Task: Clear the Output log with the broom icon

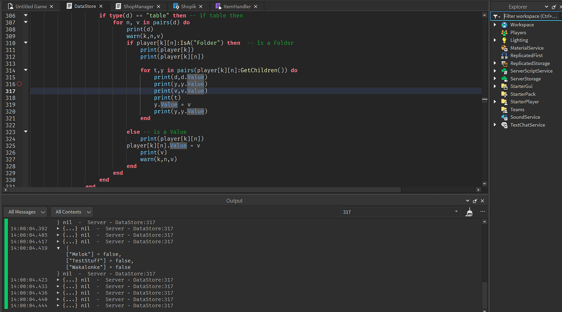Action: (x=469, y=212)
